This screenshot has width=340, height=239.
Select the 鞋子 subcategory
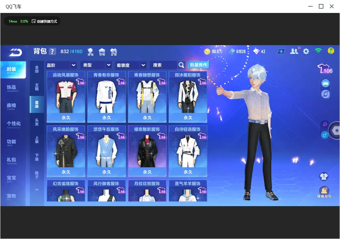(x=37, y=175)
